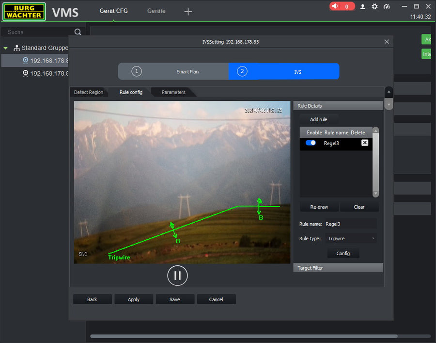Click the plus icon to add tab

tap(188, 12)
